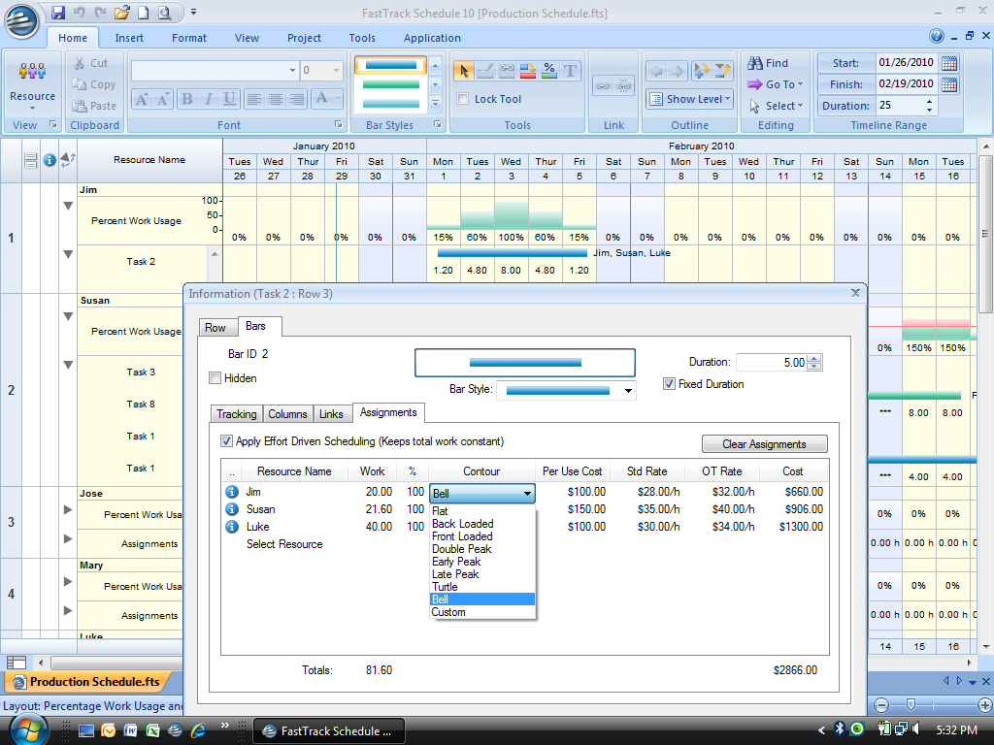Toggle the Hidden checkbox
Image resolution: width=994 pixels, height=745 pixels.
tap(215, 378)
